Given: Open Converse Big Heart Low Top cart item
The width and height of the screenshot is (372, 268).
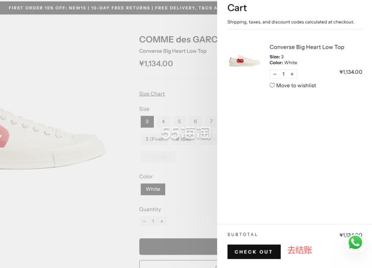Looking at the screenshot, I should (x=307, y=47).
